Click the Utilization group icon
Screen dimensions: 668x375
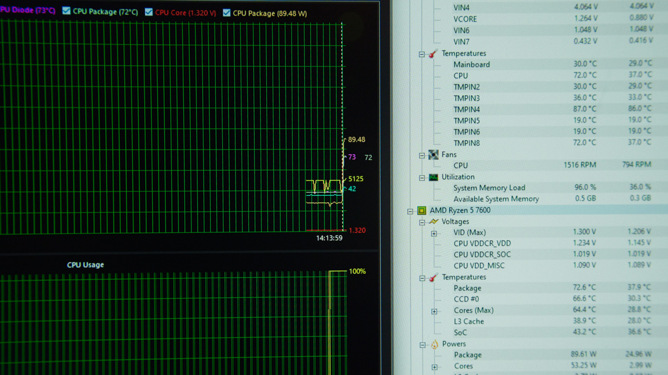click(433, 177)
